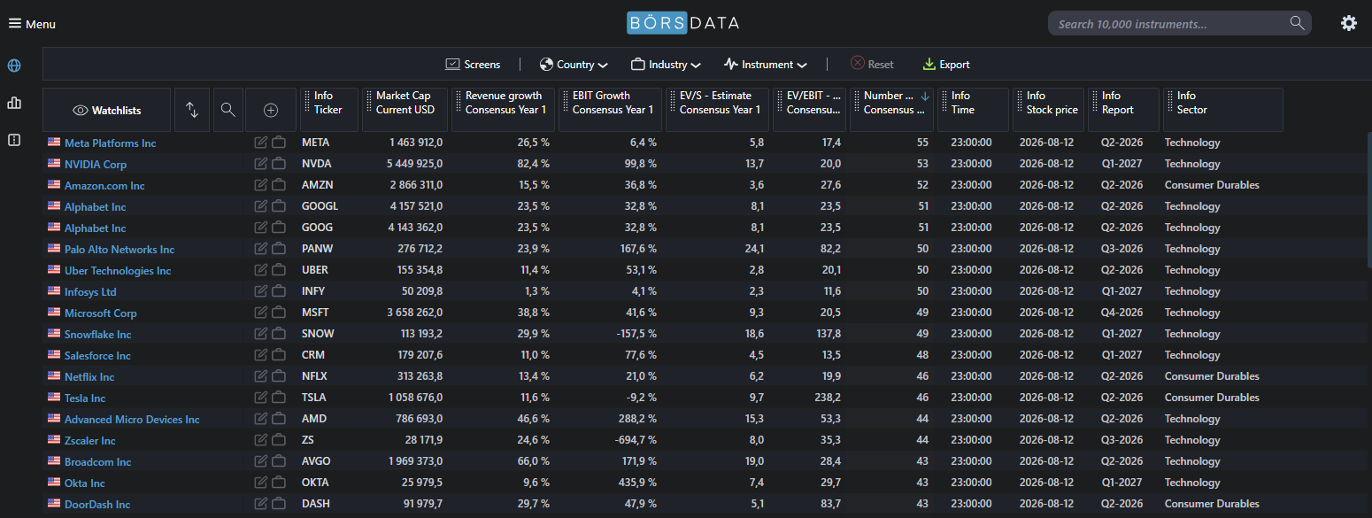Open the bar chart icon in sidebar
Screen dimensions: 1372x518
13,103
